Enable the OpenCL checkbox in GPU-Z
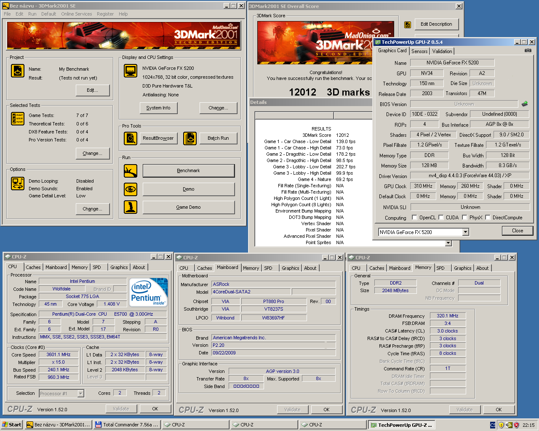539x431 pixels. tap(414, 218)
